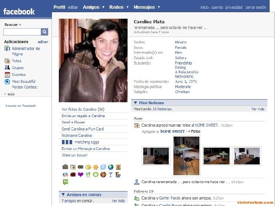Go to inicio
This screenshot has width=275, height=206.
point(204,7)
